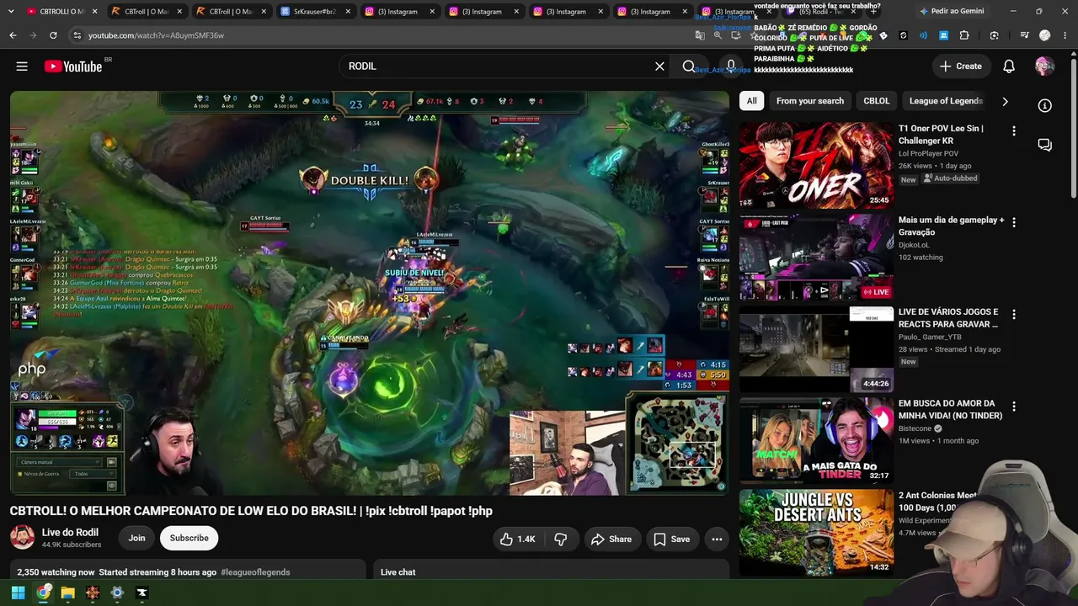The height and width of the screenshot is (606, 1078).
Task: Clear the RODIL search text
Action: coord(659,66)
